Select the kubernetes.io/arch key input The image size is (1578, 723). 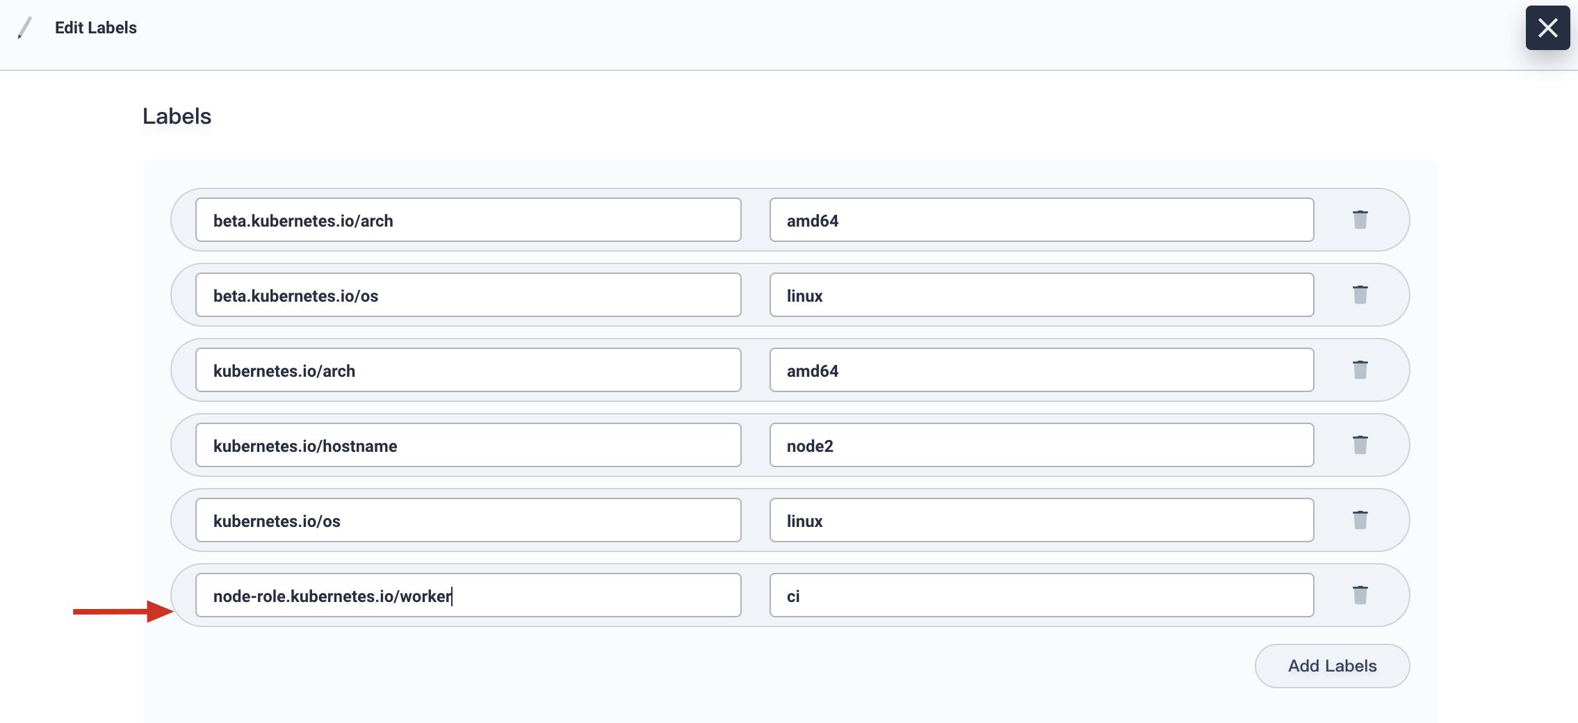click(469, 369)
